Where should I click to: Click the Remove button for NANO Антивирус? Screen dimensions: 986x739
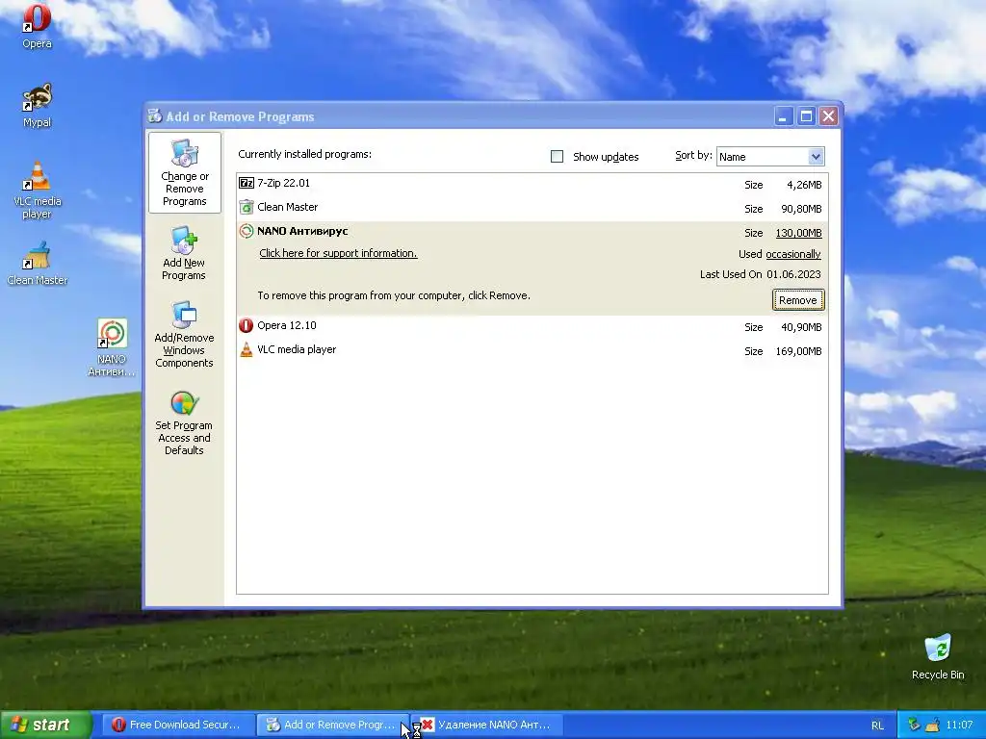pos(798,300)
